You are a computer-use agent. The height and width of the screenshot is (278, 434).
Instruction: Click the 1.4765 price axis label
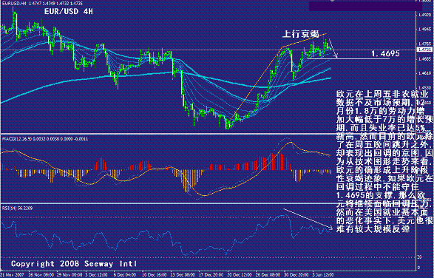point(424,44)
